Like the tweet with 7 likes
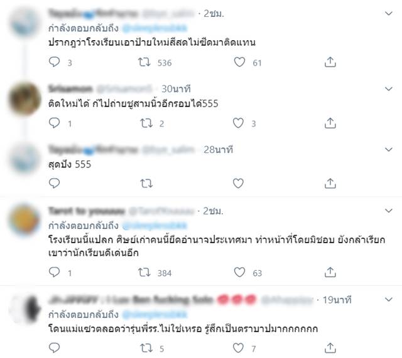Screen dimensions: 402x358 point(238,348)
